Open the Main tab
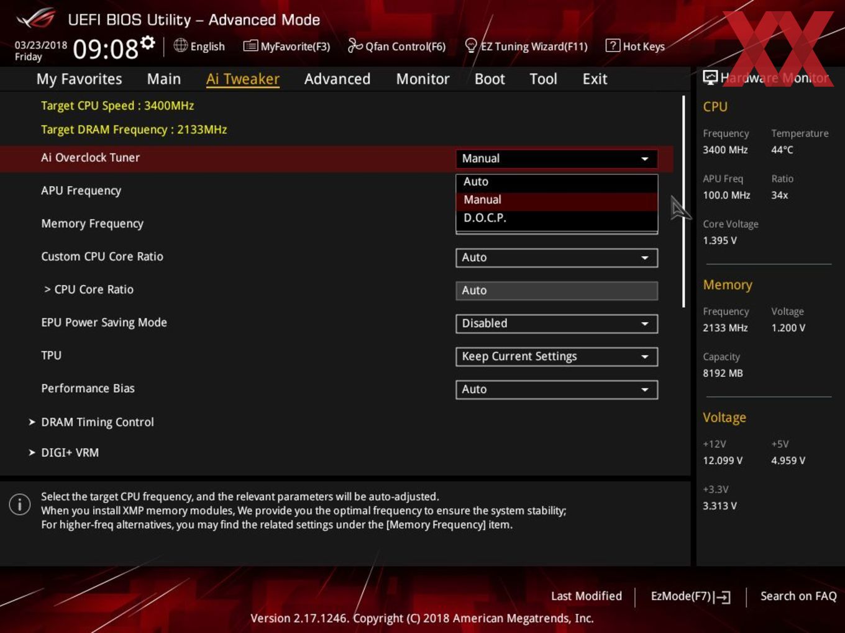Viewport: 845px width, 633px height. click(164, 79)
